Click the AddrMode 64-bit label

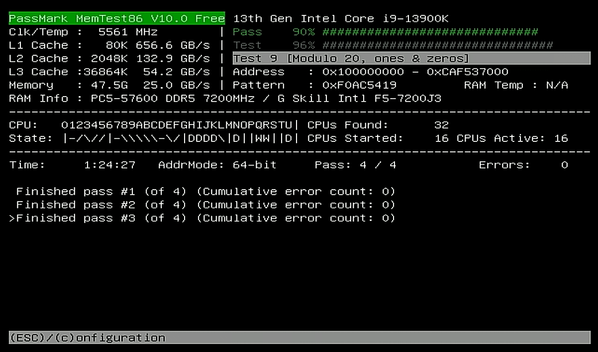[x=217, y=165]
